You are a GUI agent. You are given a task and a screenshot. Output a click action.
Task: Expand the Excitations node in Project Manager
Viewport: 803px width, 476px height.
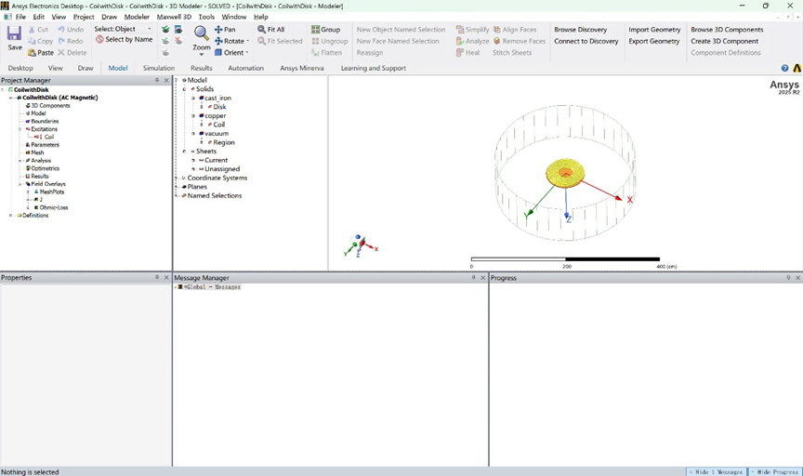[20, 129]
